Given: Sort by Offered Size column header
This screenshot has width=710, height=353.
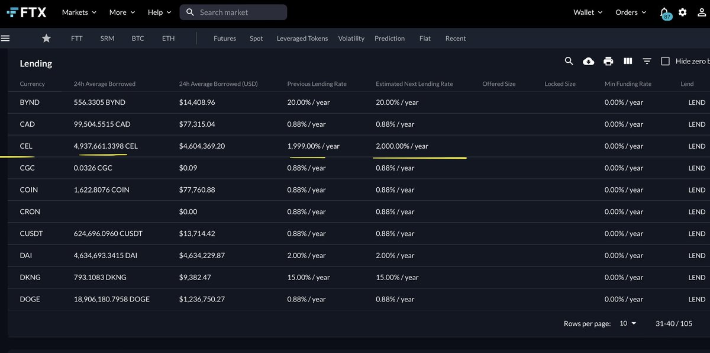Looking at the screenshot, I should [x=499, y=84].
